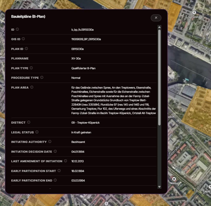Close the Bauleitpläne dialog with X button

[x=156, y=18]
